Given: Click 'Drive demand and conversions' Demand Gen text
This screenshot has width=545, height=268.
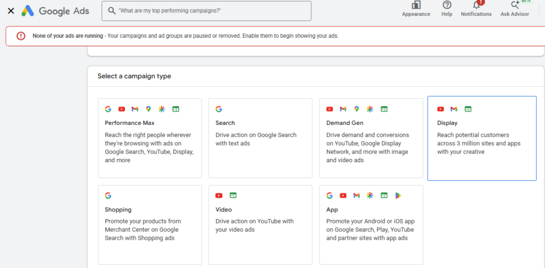Looking at the screenshot, I should click(368, 147).
